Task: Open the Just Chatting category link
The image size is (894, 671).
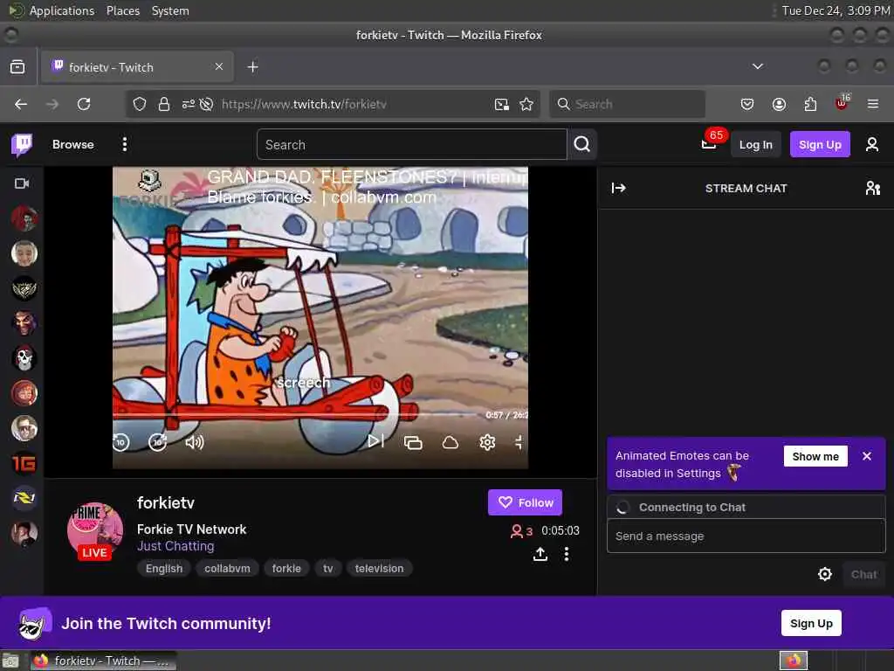Action: [175, 546]
